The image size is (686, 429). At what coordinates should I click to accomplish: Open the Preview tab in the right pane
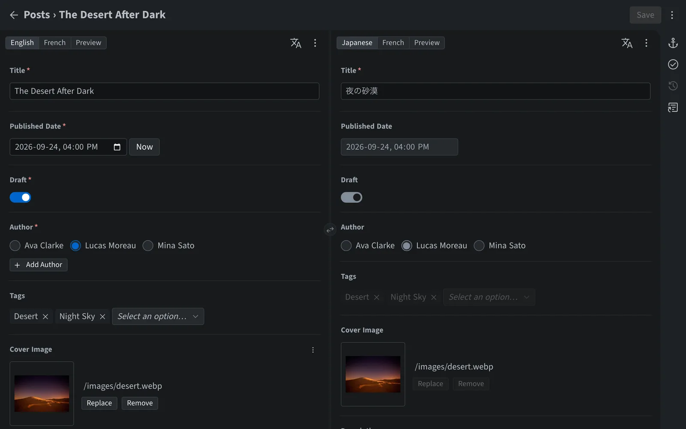pyautogui.click(x=427, y=43)
